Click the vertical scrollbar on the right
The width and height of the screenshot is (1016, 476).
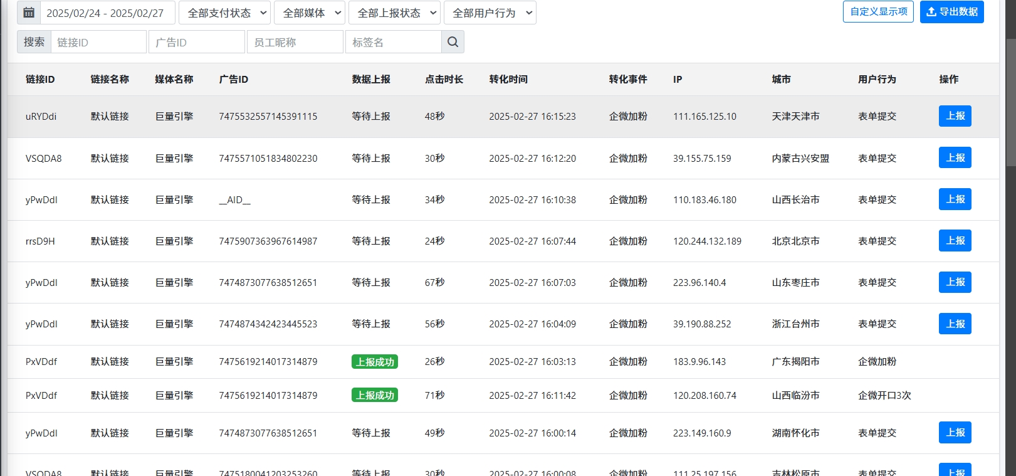(x=1010, y=100)
